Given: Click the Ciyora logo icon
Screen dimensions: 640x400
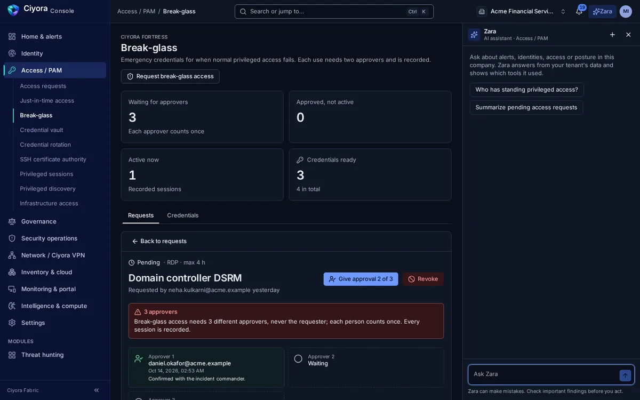Looking at the screenshot, I should [x=13, y=10].
